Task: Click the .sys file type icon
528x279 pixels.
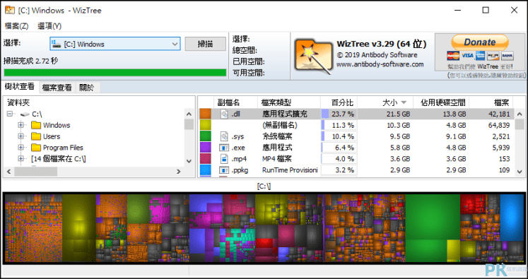Action: coord(224,136)
